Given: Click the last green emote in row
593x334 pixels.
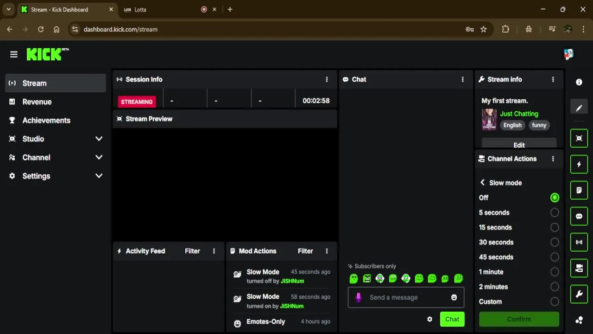Looking at the screenshot, I should click(x=458, y=278).
